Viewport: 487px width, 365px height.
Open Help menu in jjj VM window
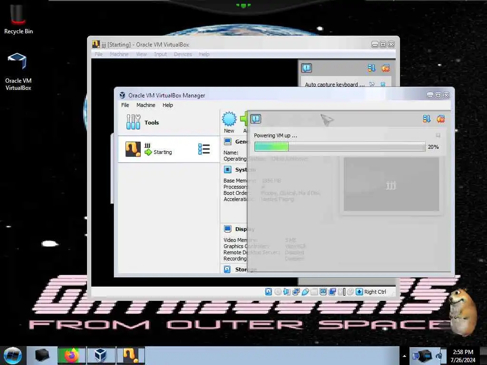pyautogui.click(x=204, y=54)
